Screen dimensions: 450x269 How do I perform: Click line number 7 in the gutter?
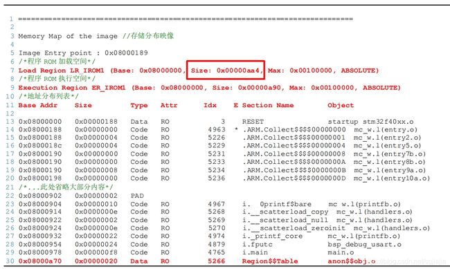click(12, 71)
